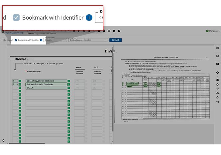Click the Changes saved status indicator
This screenshot has height=155, width=221.
tap(213, 31)
